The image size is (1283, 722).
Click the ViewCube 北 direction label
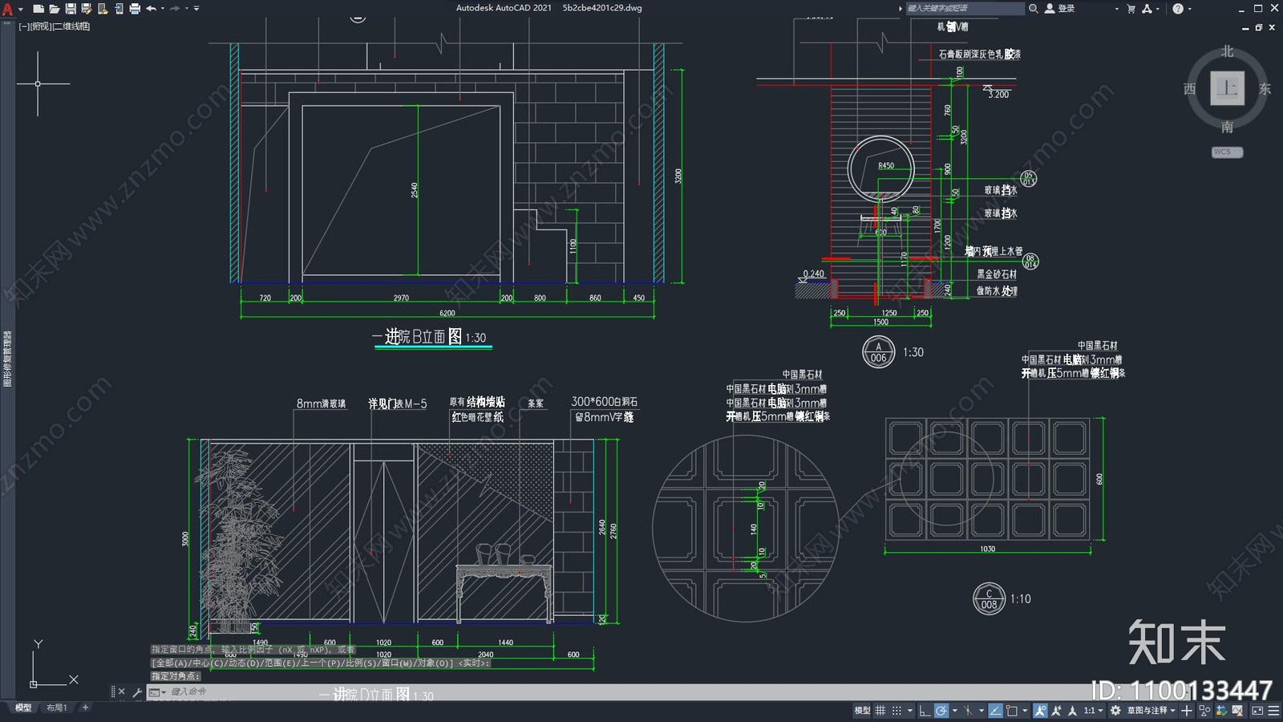(x=1227, y=51)
